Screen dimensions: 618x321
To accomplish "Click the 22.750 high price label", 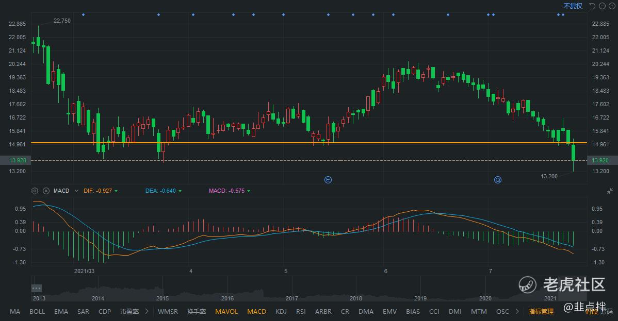I will (62, 21).
